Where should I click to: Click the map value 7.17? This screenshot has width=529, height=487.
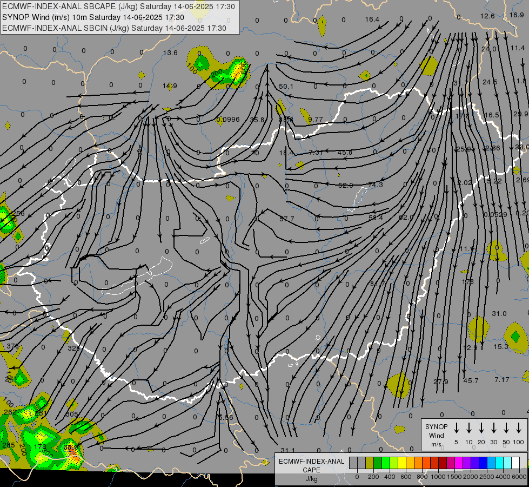(x=501, y=379)
